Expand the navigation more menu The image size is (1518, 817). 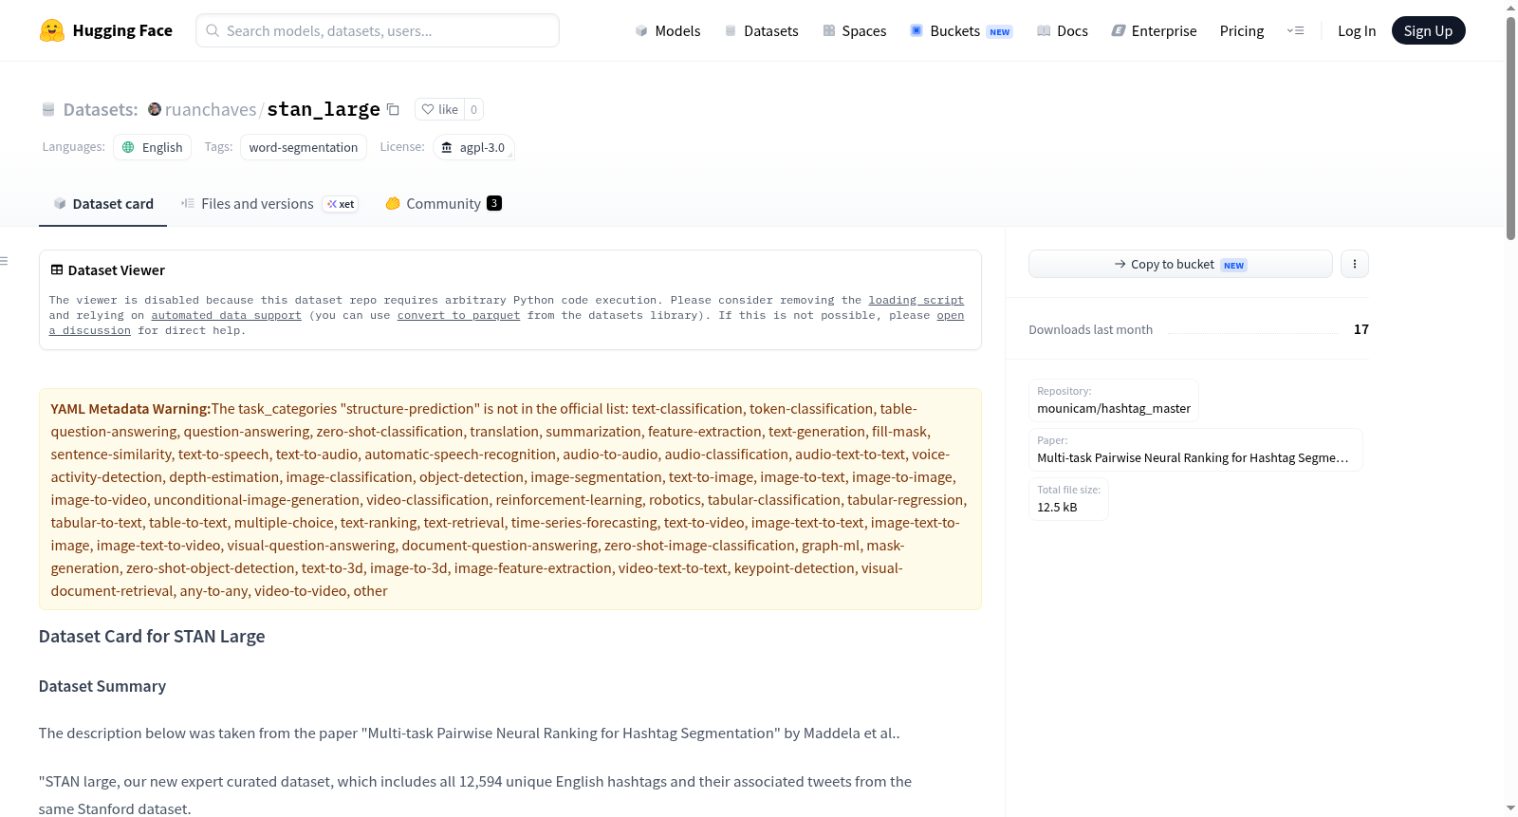[x=1295, y=30]
